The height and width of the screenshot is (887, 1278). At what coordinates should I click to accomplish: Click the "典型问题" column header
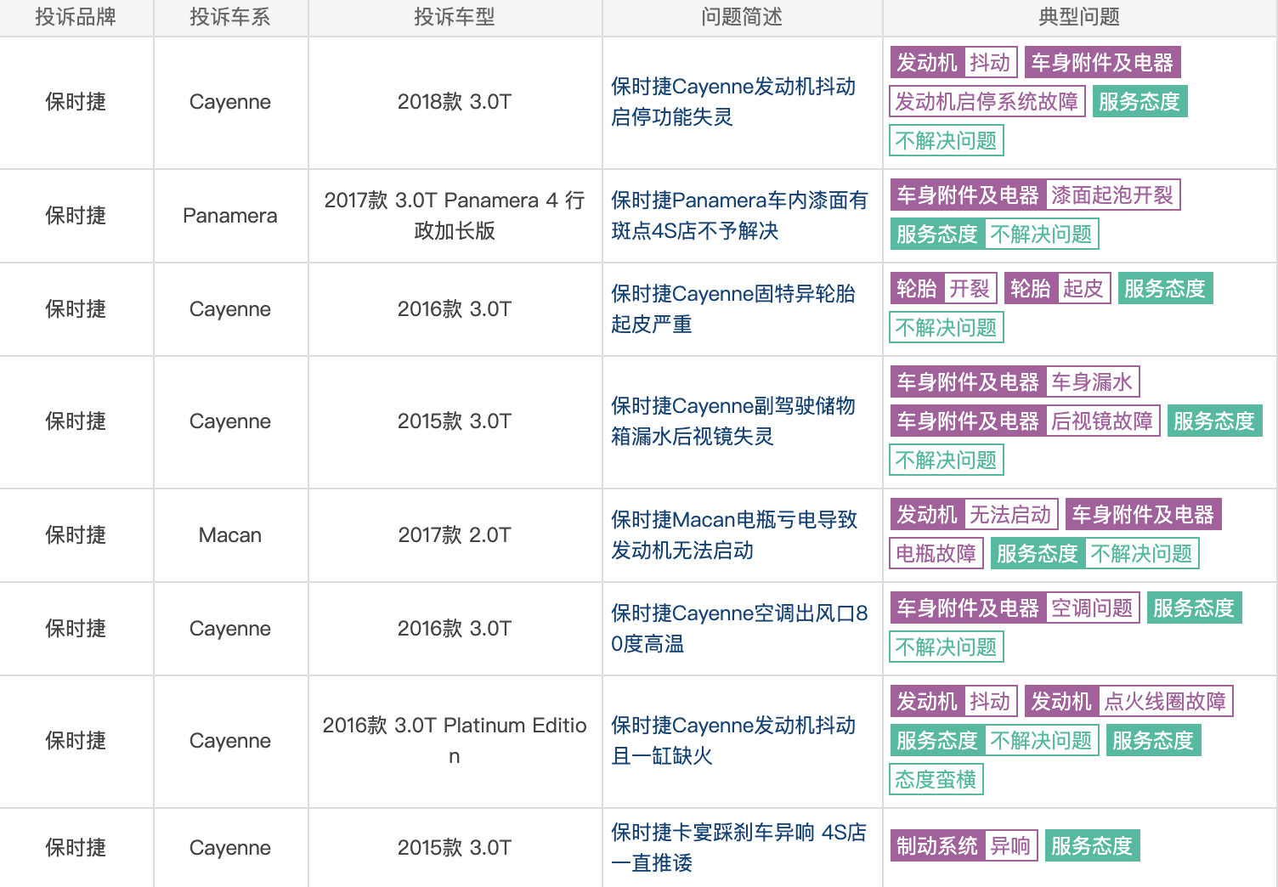(1079, 17)
